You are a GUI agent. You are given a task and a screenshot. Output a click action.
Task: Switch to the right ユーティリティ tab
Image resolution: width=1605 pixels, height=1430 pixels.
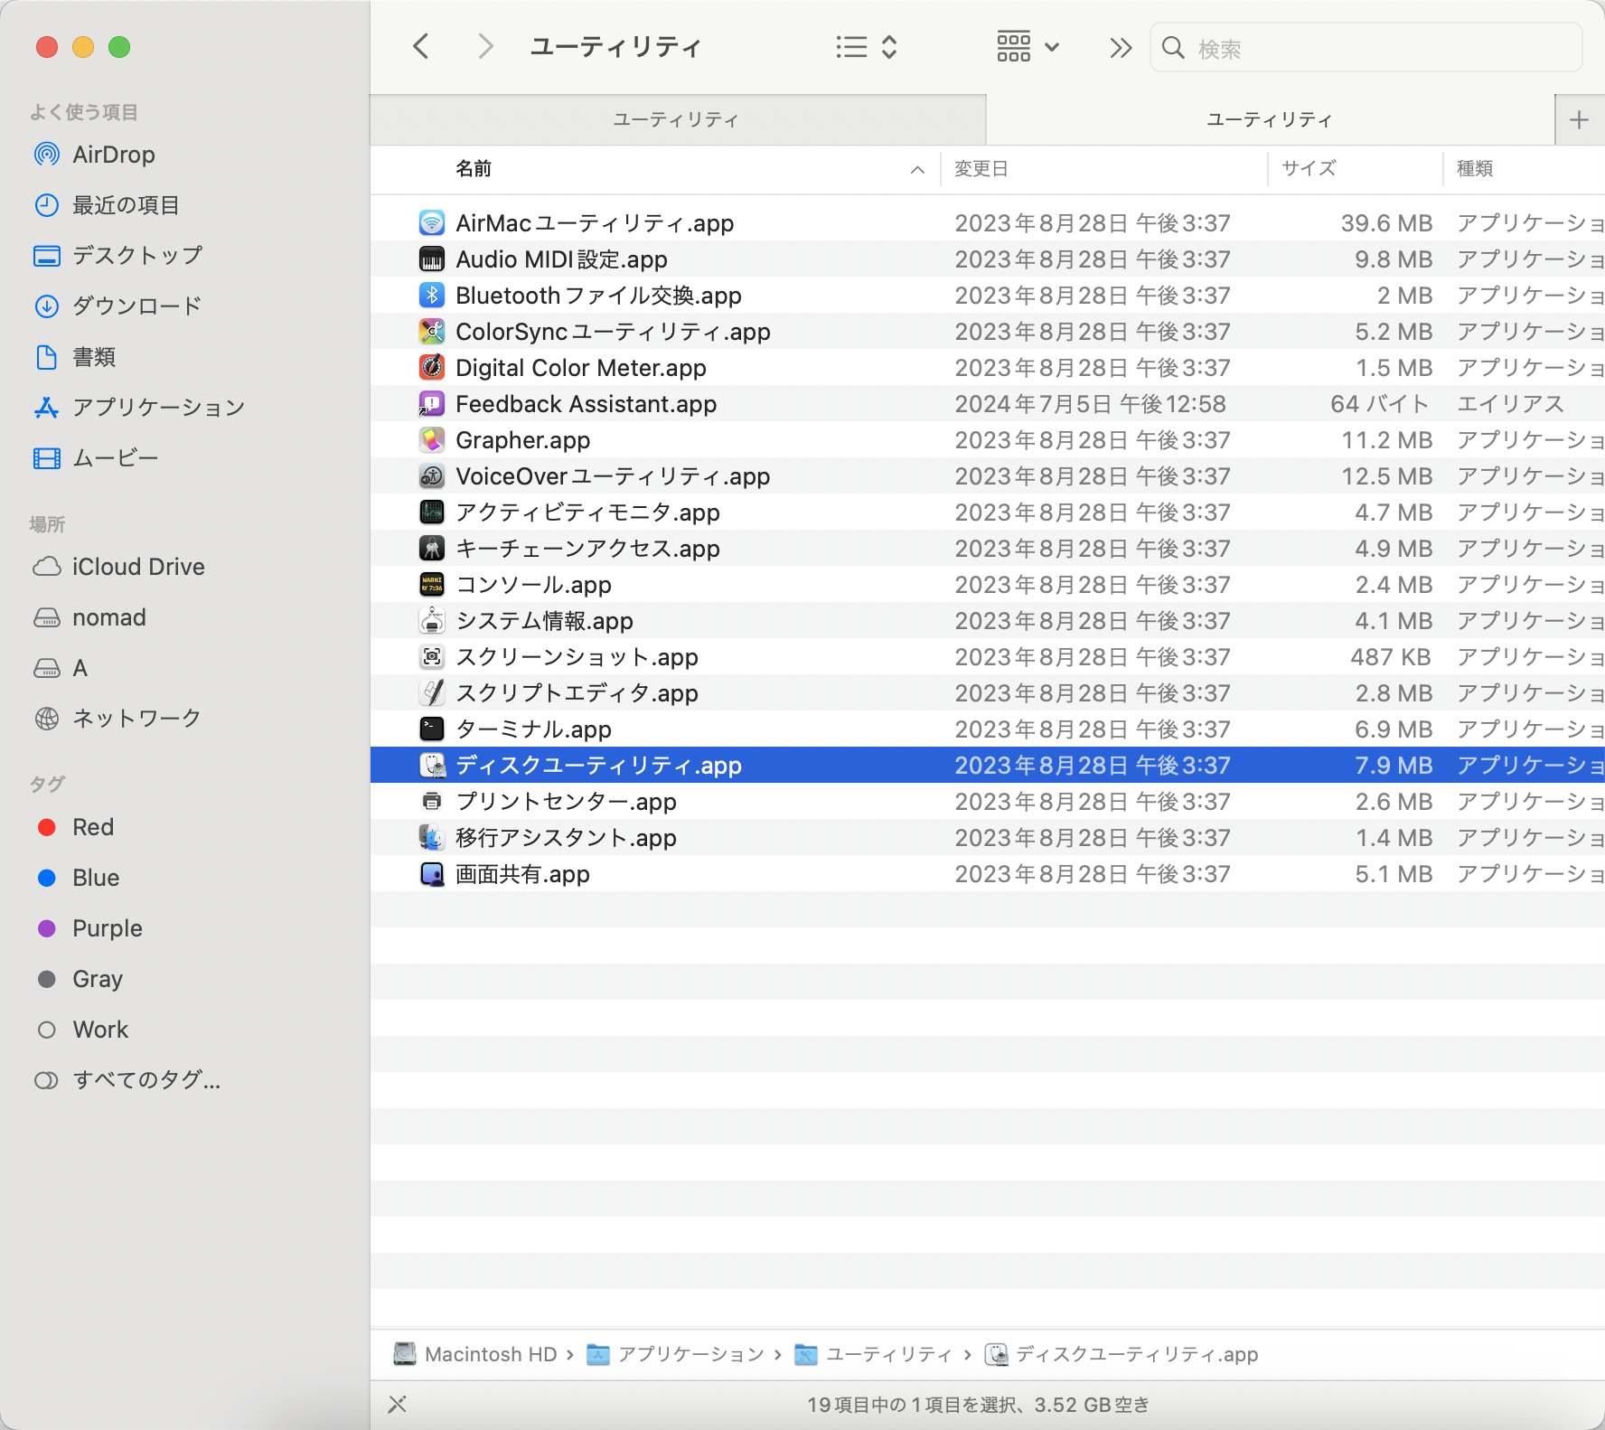click(1269, 118)
